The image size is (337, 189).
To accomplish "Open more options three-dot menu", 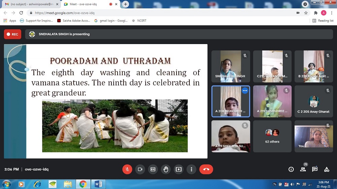I will [191, 169].
